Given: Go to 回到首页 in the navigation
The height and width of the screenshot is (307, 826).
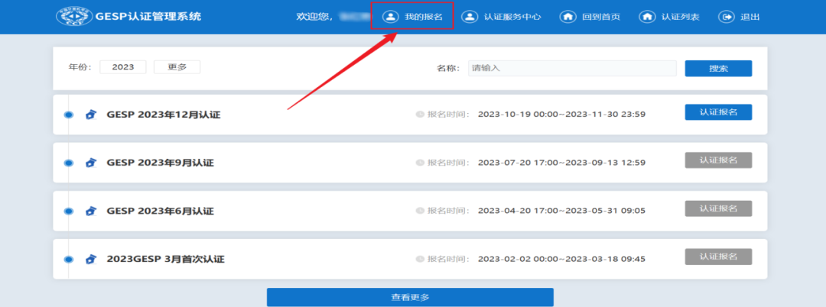Looking at the screenshot, I should (x=590, y=17).
